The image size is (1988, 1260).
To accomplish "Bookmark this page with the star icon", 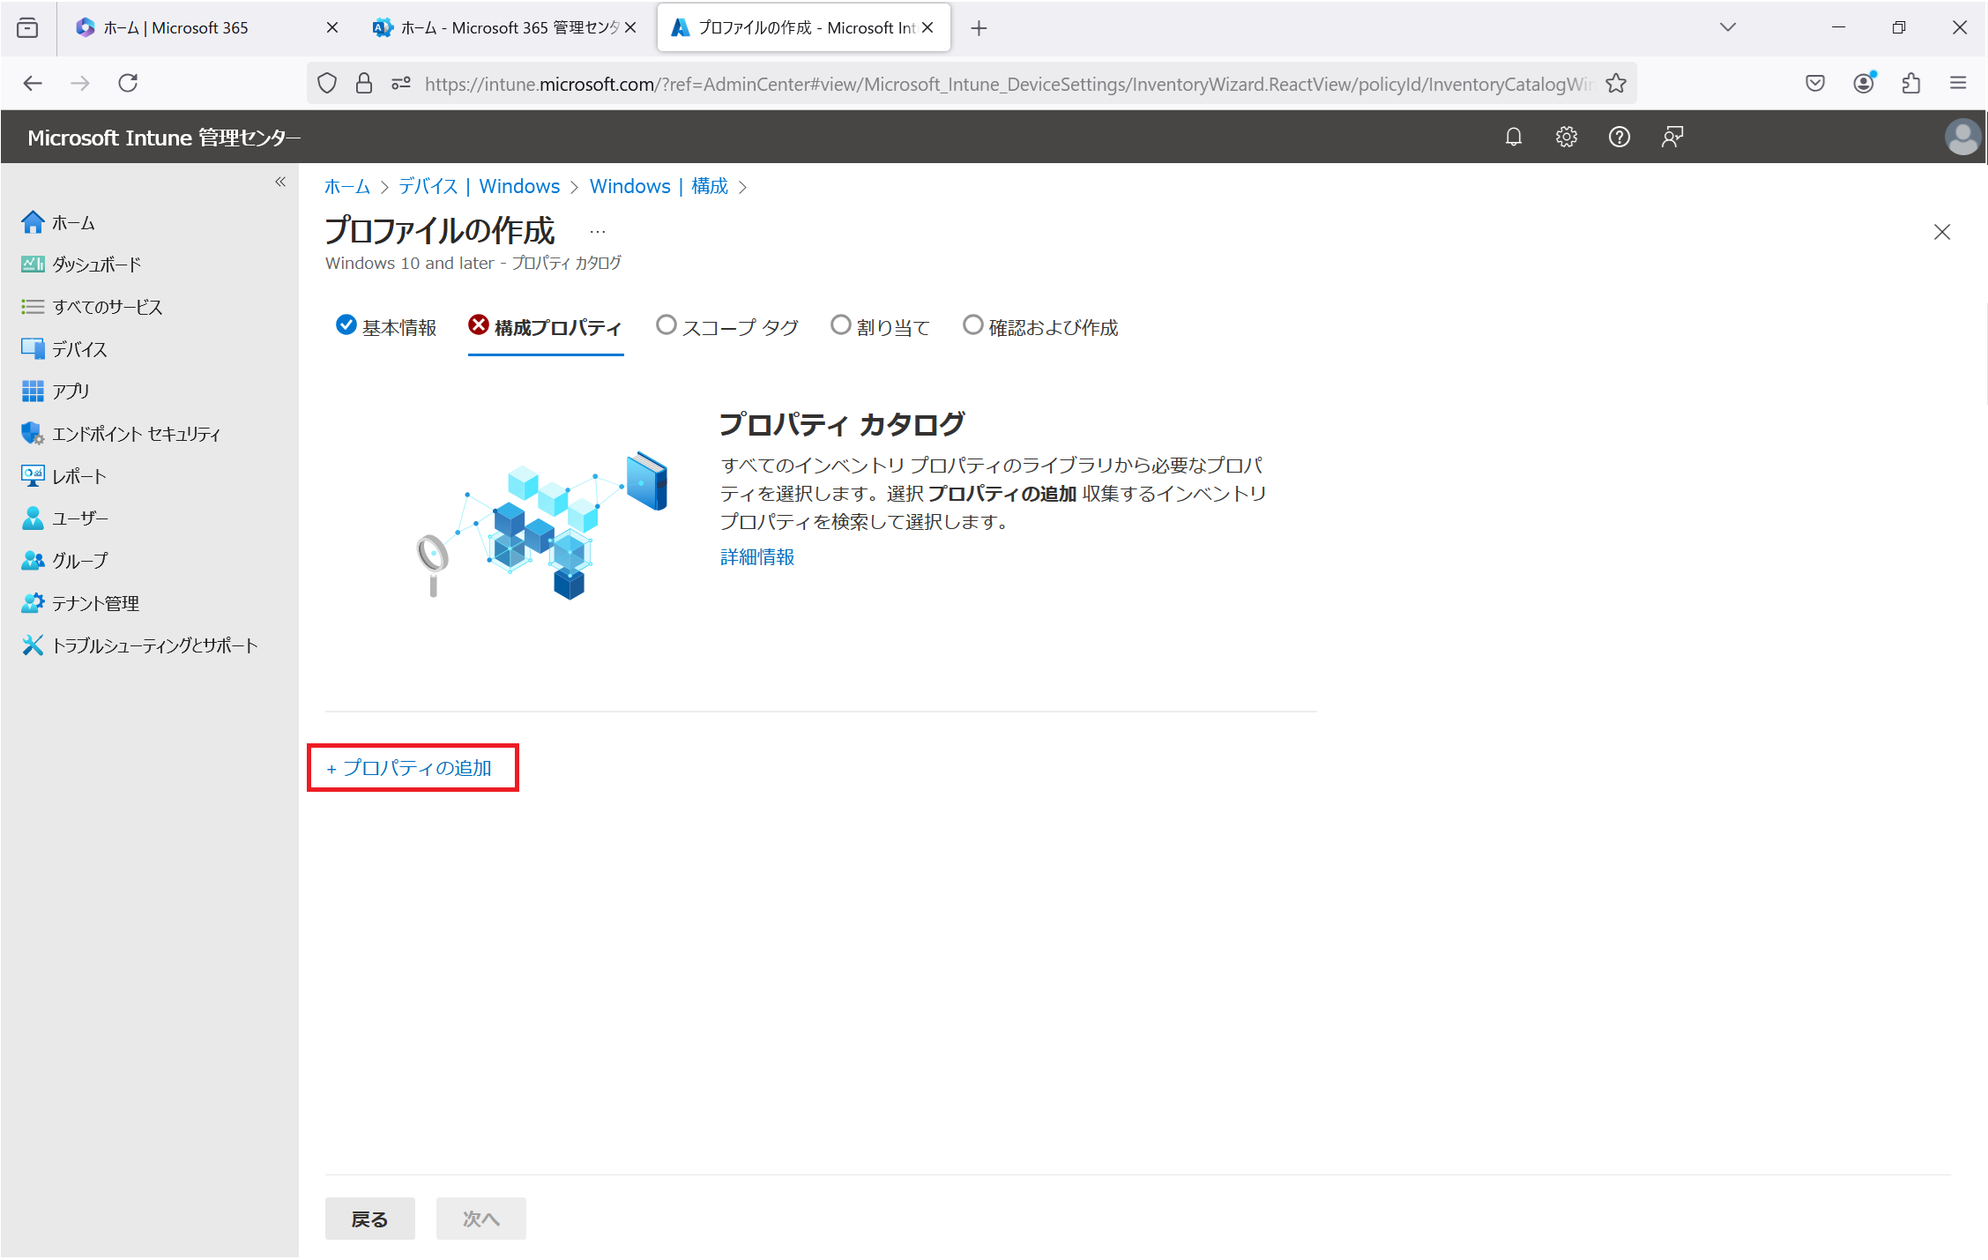I will point(1615,83).
